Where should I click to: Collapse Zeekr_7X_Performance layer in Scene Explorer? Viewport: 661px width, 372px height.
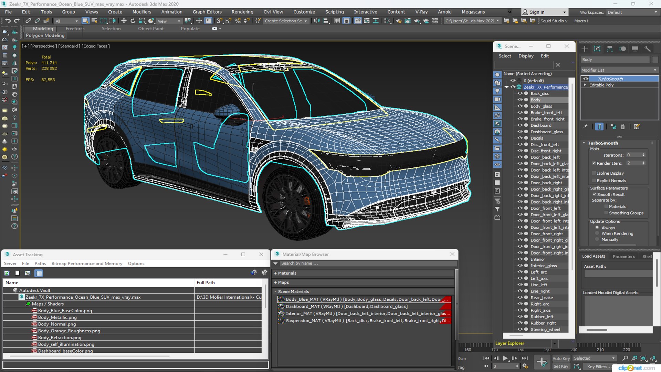pyautogui.click(x=506, y=87)
